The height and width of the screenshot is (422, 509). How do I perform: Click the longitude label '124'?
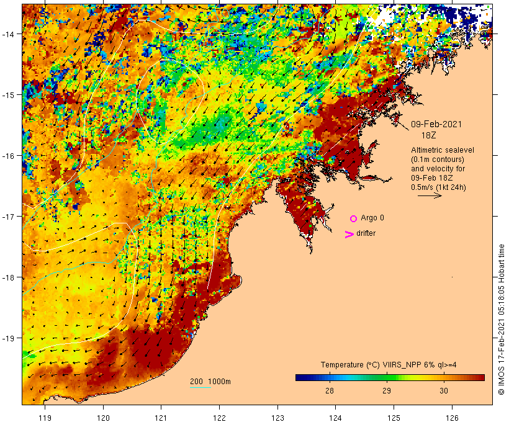336,418
